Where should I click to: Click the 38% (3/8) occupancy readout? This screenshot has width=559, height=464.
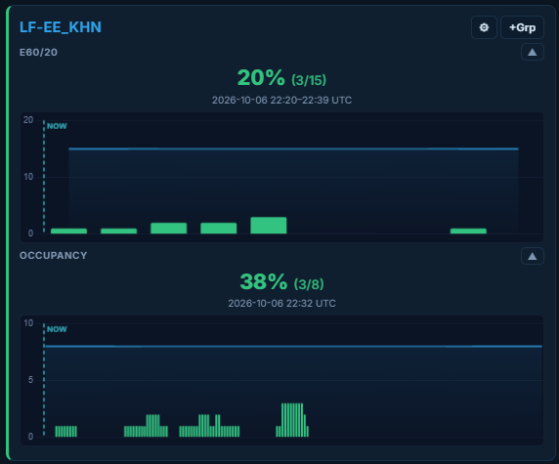[281, 282]
